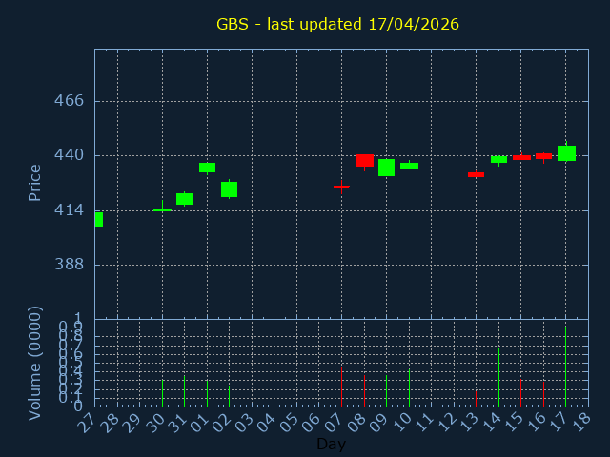
Task: Select the 'Day' x-axis title
Action: [x=331, y=444]
